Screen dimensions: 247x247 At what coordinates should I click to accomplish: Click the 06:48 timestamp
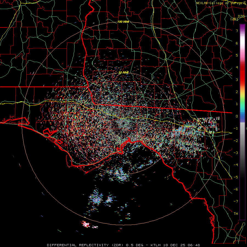coord(194,245)
